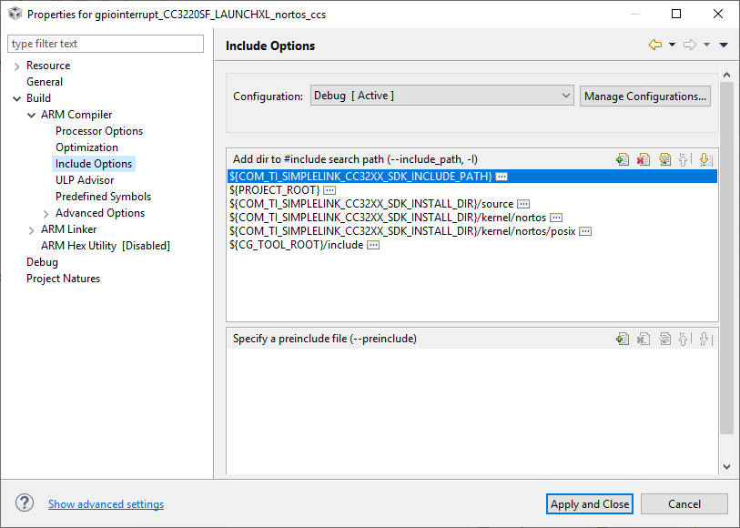
Task: Click Edit icon for include search path
Action: [664, 159]
